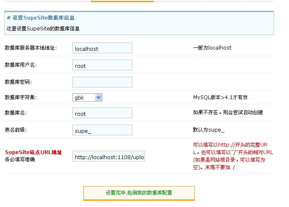Click the database server address field containing localhost

102,48
